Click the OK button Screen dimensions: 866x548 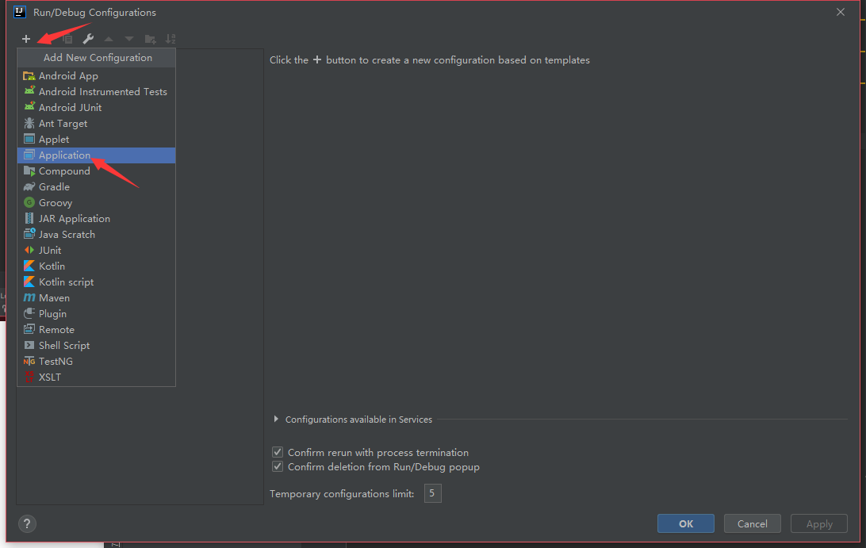[685, 523]
